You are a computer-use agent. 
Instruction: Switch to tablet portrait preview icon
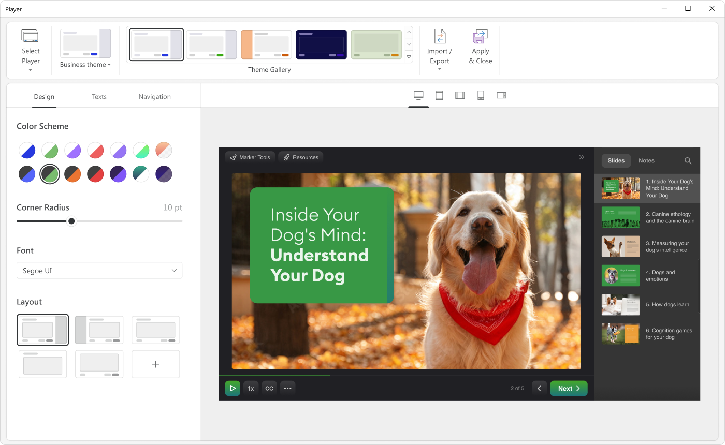439,95
